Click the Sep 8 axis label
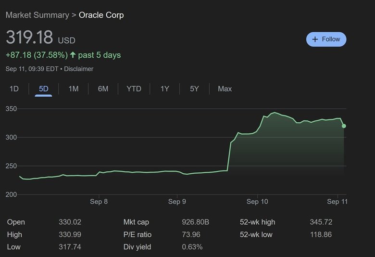This screenshot has width=375, height=257. point(99,202)
